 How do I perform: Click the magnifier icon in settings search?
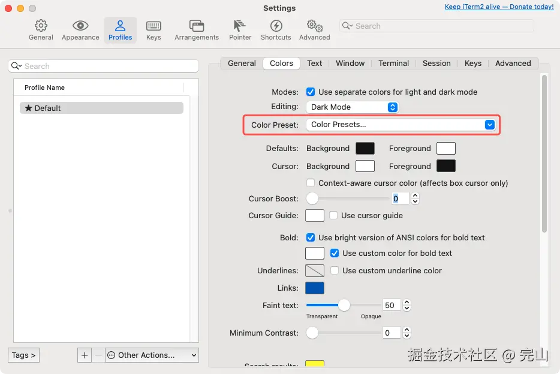(347, 26)
